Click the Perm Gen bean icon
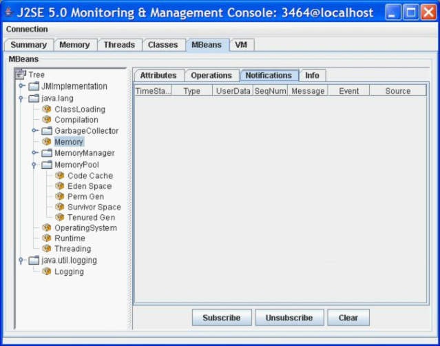 pyautogui.click(x=60, y=196)
